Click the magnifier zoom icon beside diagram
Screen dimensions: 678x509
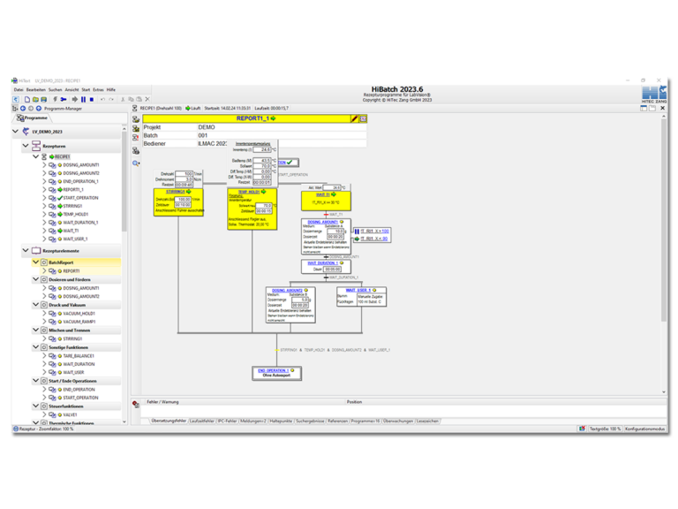coord(136,163)
